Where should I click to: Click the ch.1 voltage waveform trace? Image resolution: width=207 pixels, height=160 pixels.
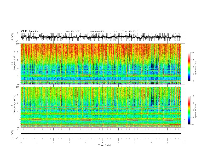(101, 37)
